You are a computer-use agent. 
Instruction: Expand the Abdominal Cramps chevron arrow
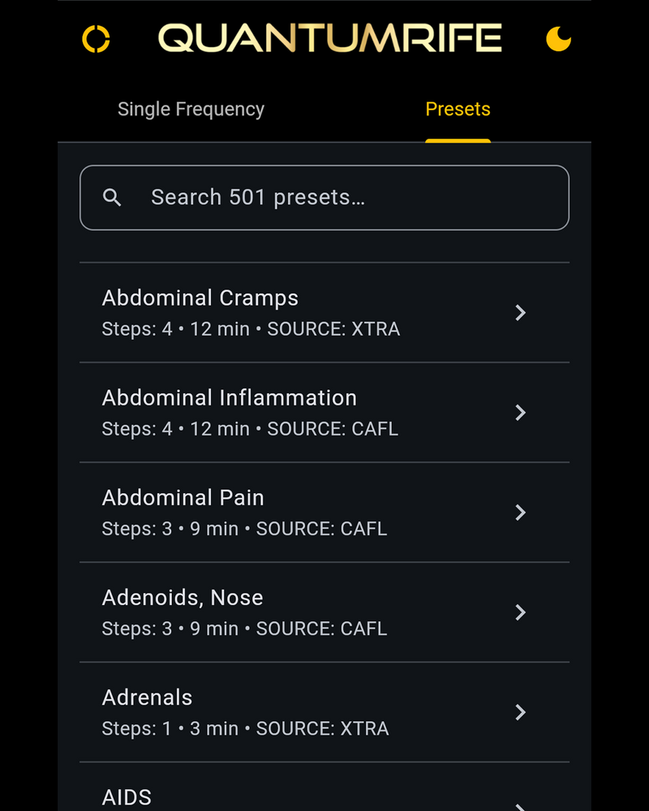coord(521,313)
